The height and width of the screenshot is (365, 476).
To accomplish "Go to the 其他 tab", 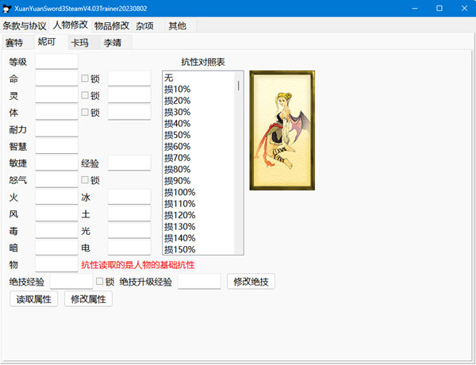I will tap(178, 26).
